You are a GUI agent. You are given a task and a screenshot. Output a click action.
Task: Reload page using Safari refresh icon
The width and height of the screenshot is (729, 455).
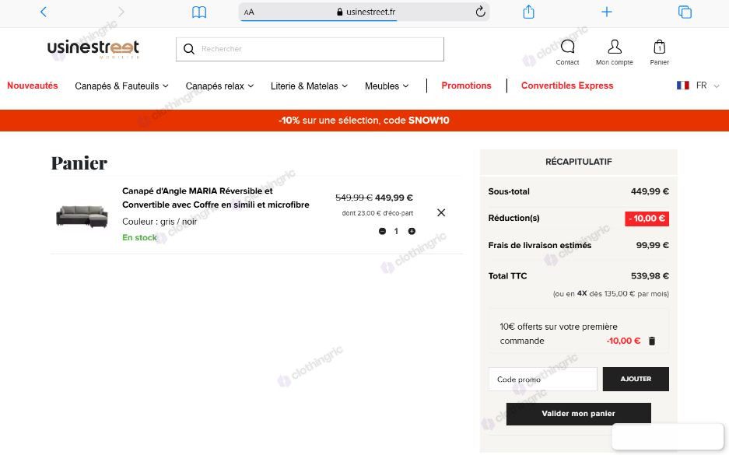tap(480, 12)
